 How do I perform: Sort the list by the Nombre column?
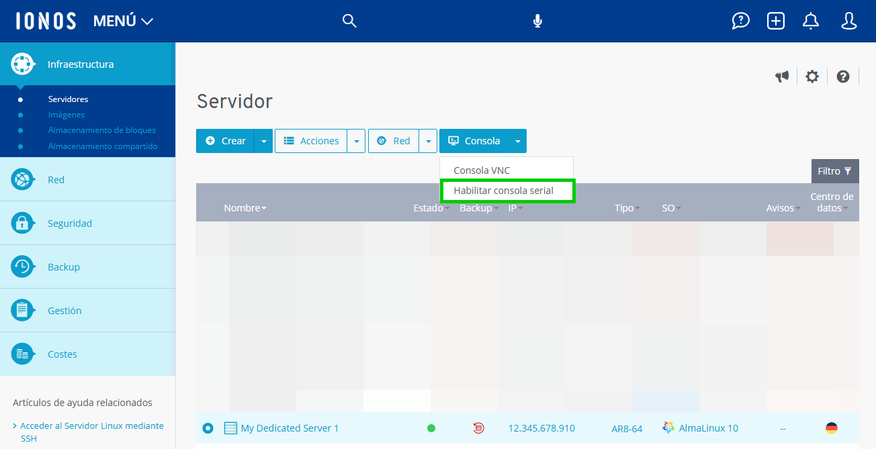pyautogui.click(x=245, y=208)
